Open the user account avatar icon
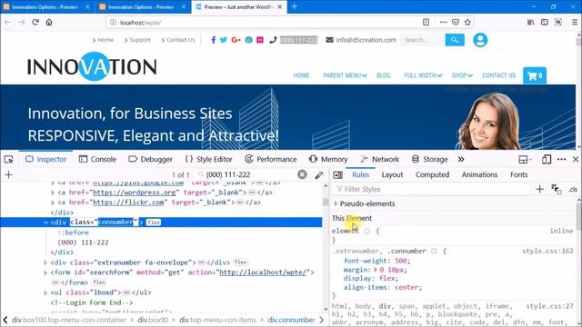The width and height of the screenshot is (582, 327). pos(480,40)
